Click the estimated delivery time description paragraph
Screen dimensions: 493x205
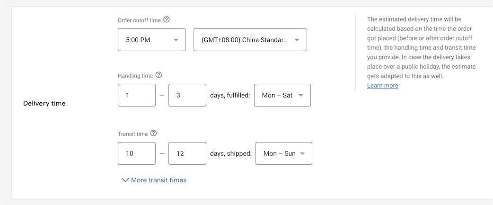(x=421, y=47)
